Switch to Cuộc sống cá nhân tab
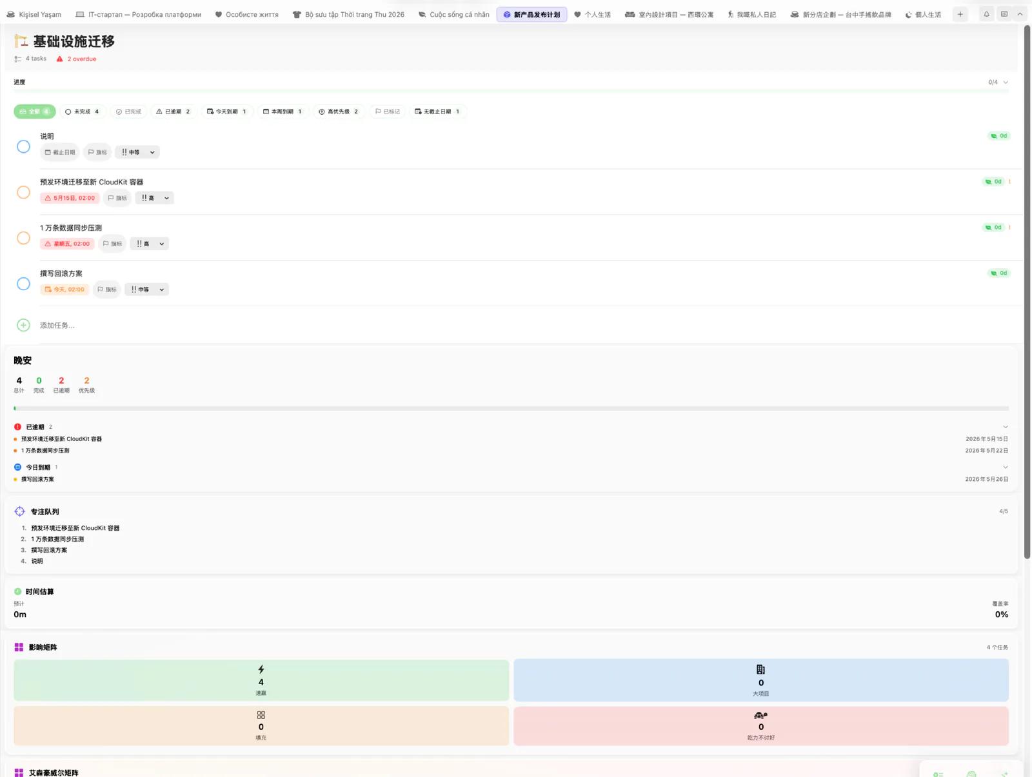Viewport: 1032px width, 777px height. click(453, 14)
